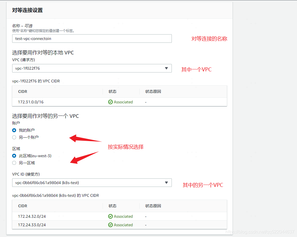Select the 172.24.33.0/24 table row
297x237 pixels.
(119, 225)
